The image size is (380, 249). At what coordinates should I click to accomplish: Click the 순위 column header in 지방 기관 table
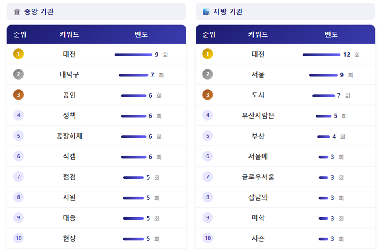pyautogui.click(x=209, y=35)
